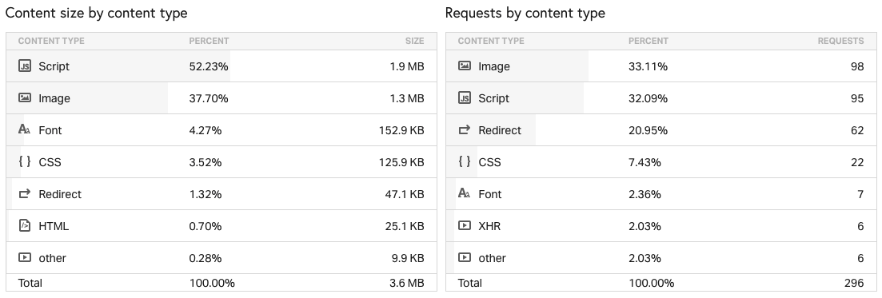Click the 296 total requests value
This screenshot has height=298, width=882.
pyautogui.click(x=854, y=283)
